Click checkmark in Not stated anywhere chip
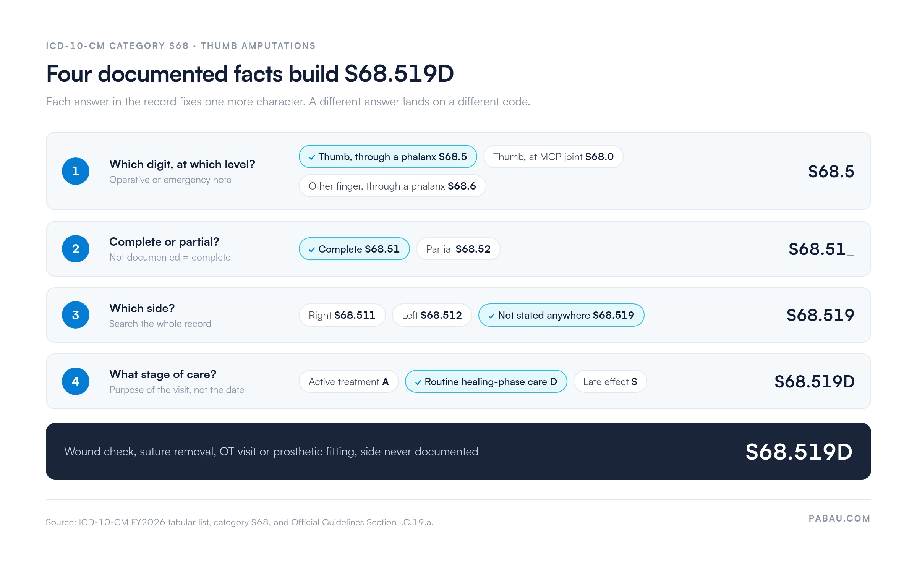 click(491, 316)
